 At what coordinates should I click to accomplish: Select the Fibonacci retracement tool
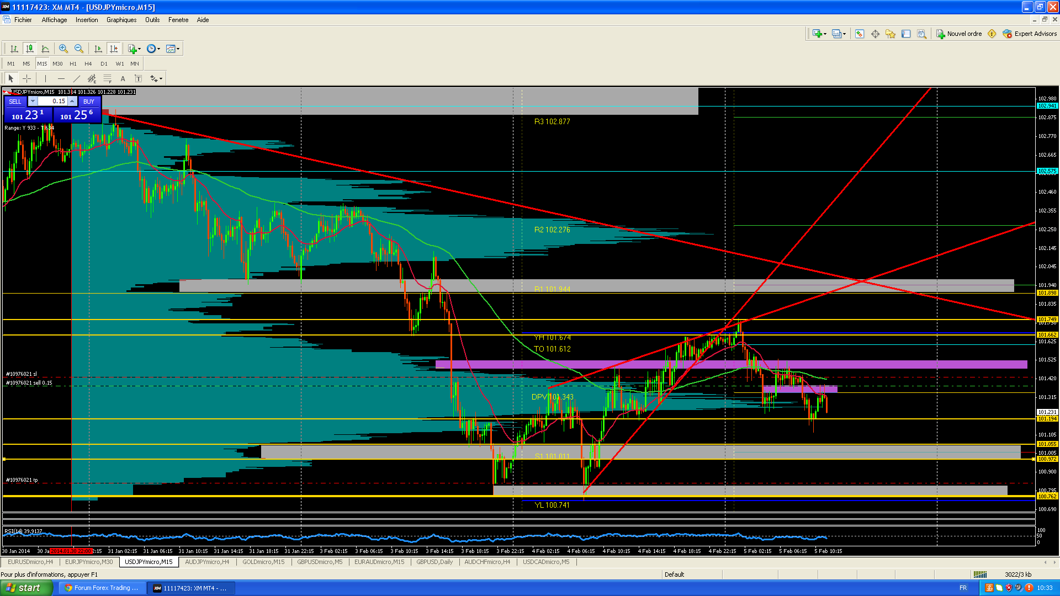click(107, 78)
